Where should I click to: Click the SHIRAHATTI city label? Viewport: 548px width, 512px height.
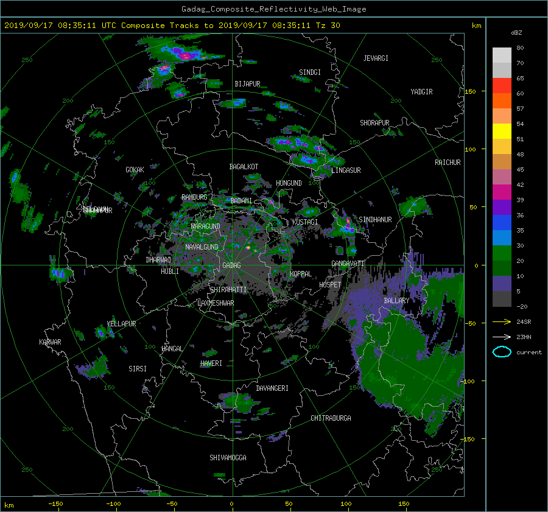coord(228,290)
